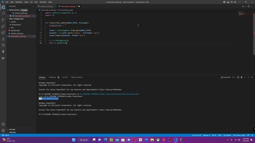255x143 pixels.
Task: Expand the Timeline section
Action: pos(21,132)
